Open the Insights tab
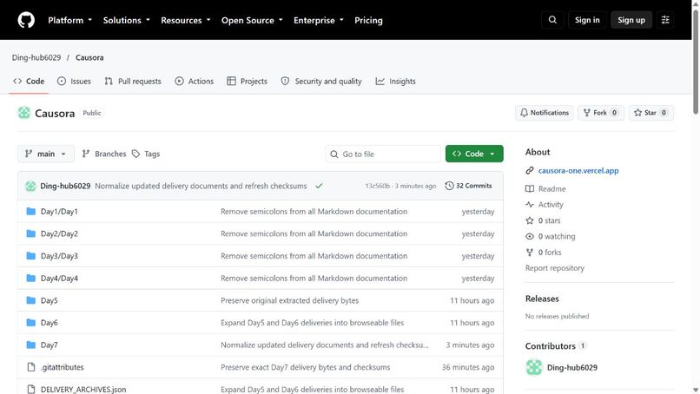 click(395, 82)
